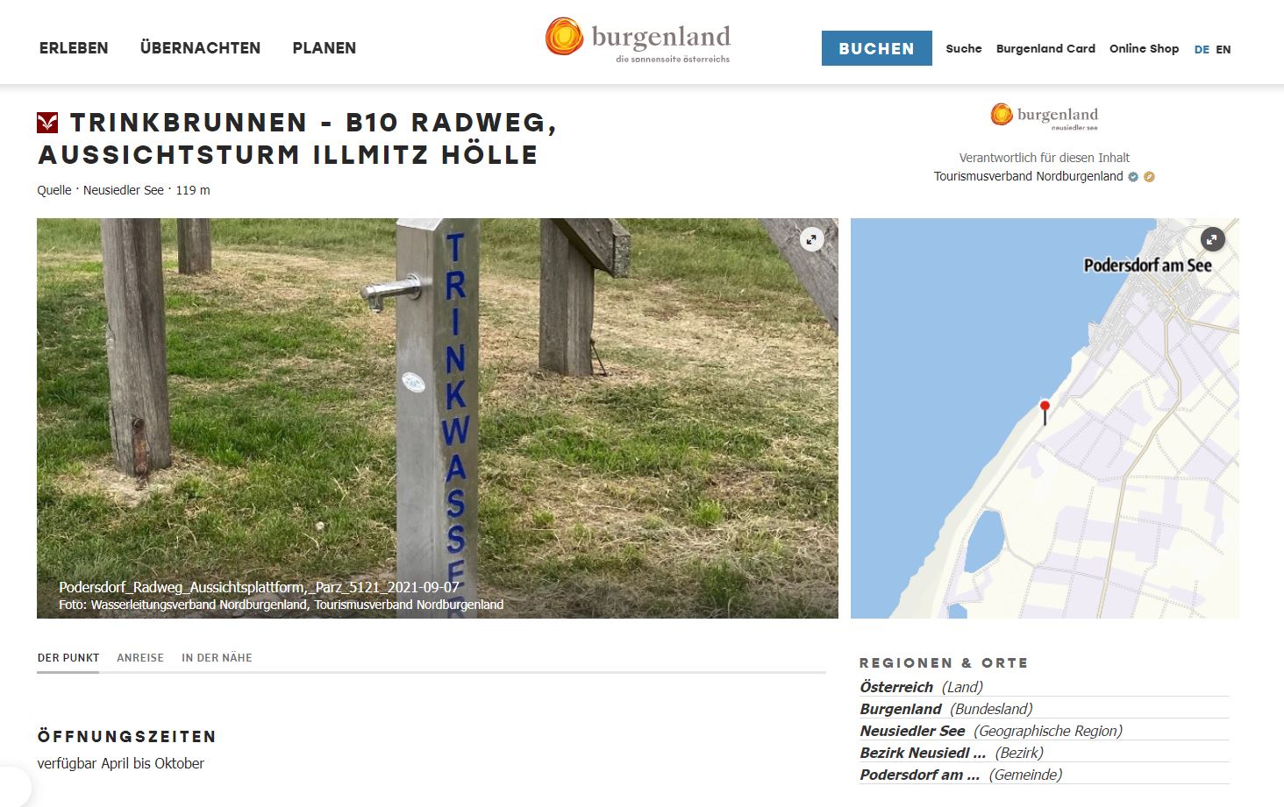Click the red spring category icon
Image resolution: width=1284 pixels, height=807 pixels.
[x=47, y=123]
